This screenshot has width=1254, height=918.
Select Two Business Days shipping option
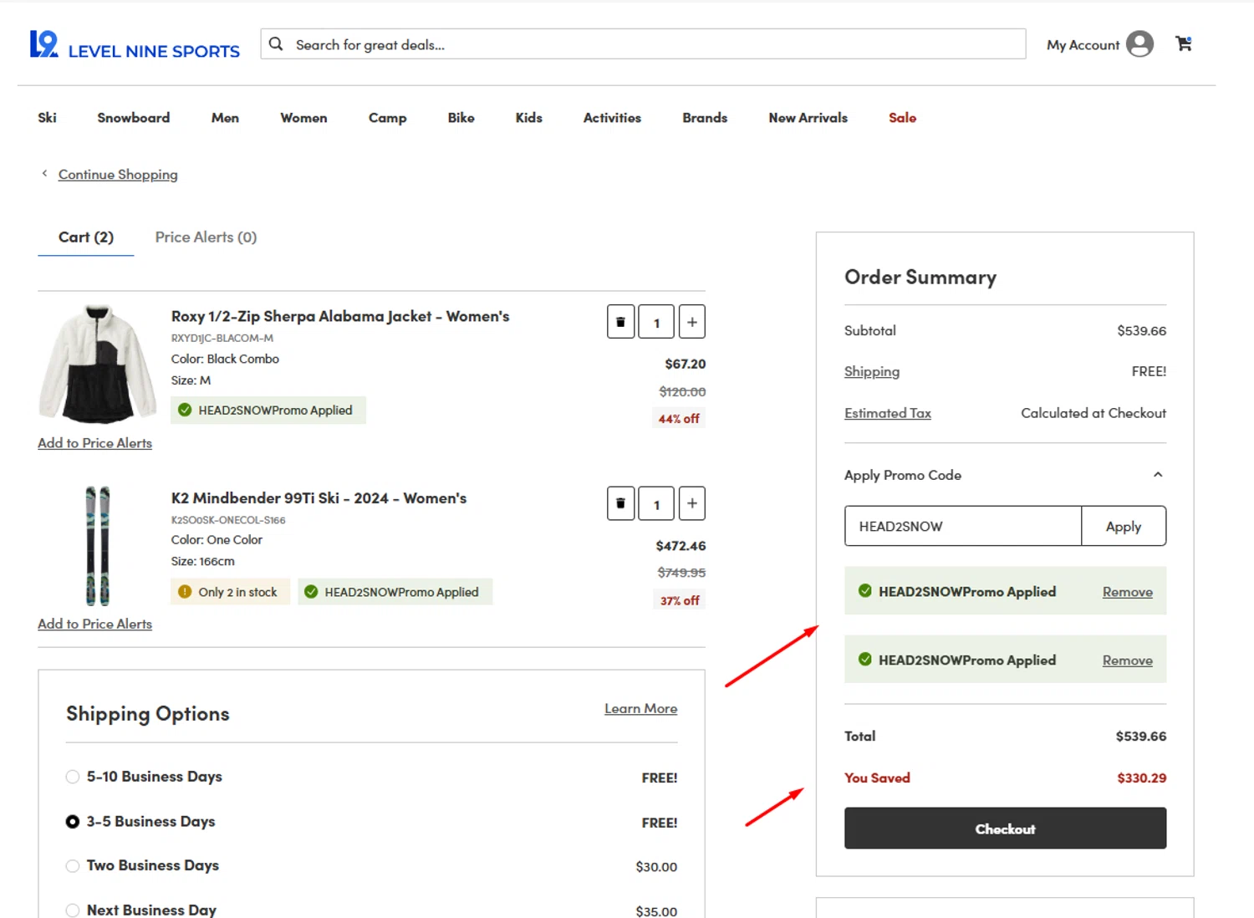click(x=73, y=865)
